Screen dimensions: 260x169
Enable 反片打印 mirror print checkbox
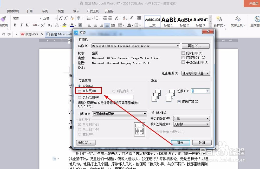(183, 53)
